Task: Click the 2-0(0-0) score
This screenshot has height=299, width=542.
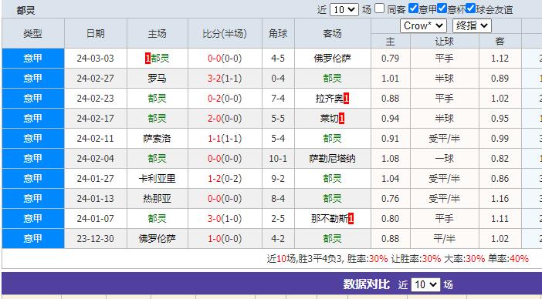Action: 225,118
